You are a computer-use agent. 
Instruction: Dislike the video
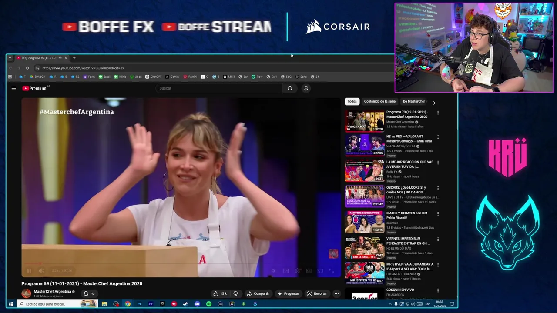236,293
